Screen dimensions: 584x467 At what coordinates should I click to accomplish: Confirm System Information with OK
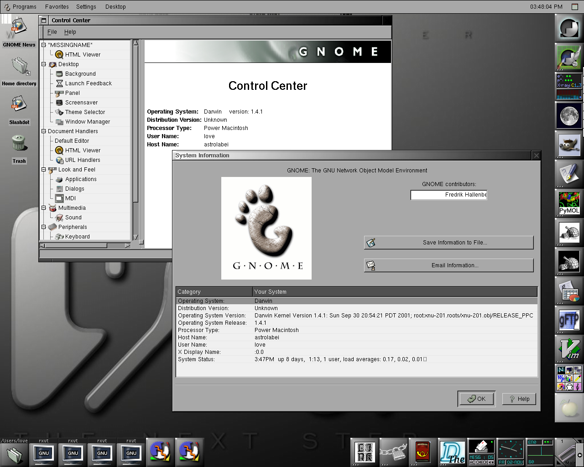pos(476,399)
